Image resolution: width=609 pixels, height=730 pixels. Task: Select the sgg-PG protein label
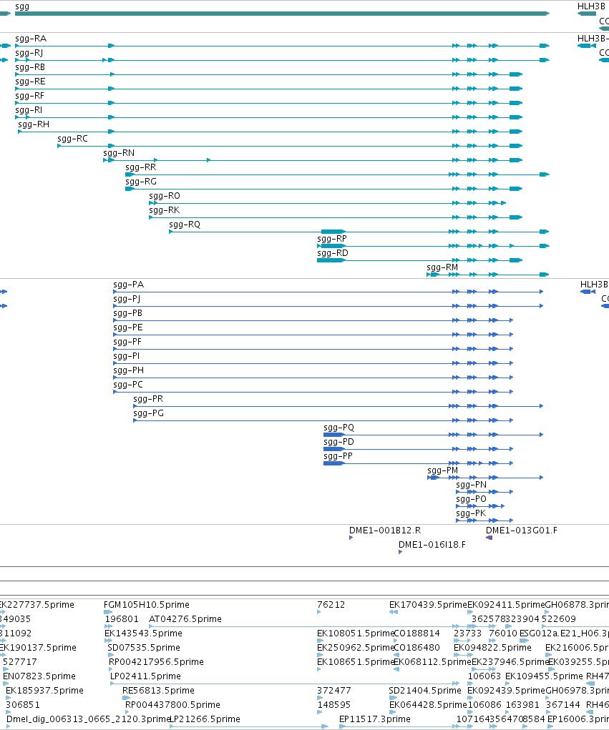tap(149, 413)
